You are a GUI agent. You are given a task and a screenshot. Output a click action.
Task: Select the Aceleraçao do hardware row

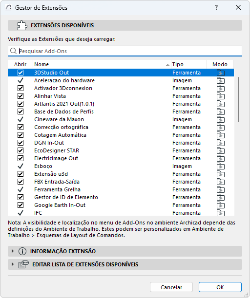[x=121, y=80]
